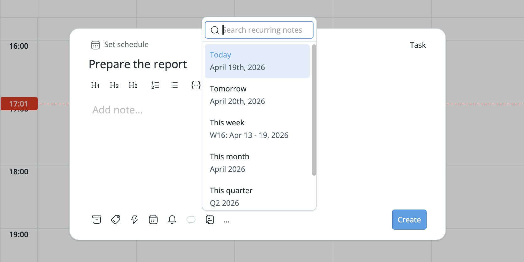Open the more options ellipsis
This screenshot has height=262, width=524.
tap(227, 221)
